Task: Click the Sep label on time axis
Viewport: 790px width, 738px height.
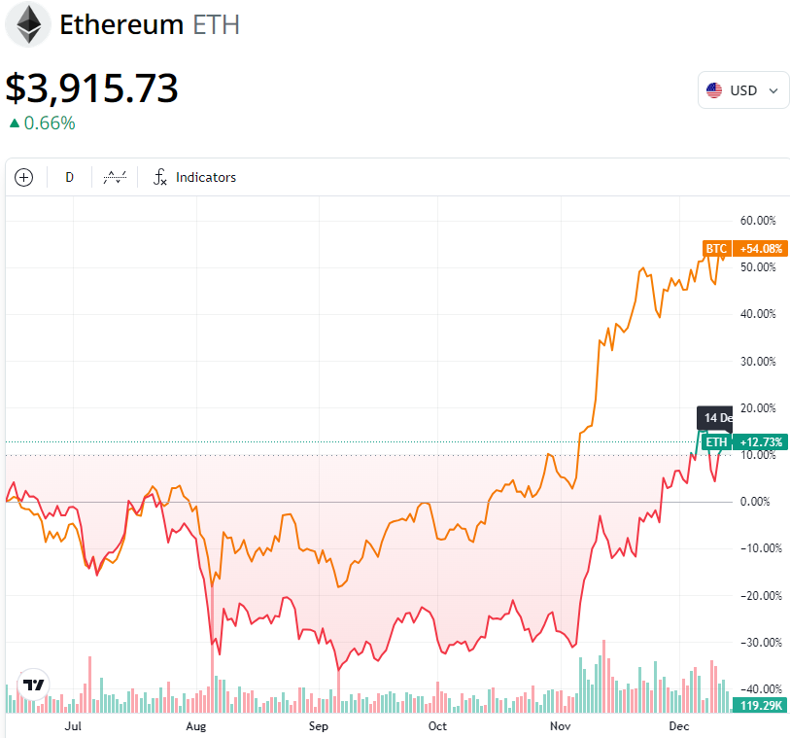Action: point(318,725)
